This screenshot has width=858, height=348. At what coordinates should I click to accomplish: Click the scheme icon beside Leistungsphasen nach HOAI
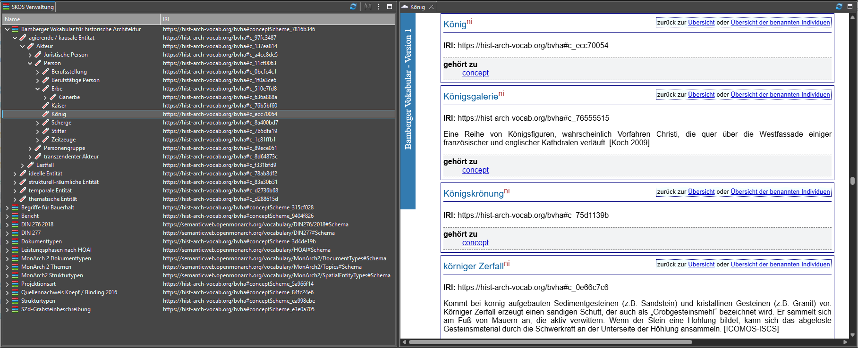(15, 250)
